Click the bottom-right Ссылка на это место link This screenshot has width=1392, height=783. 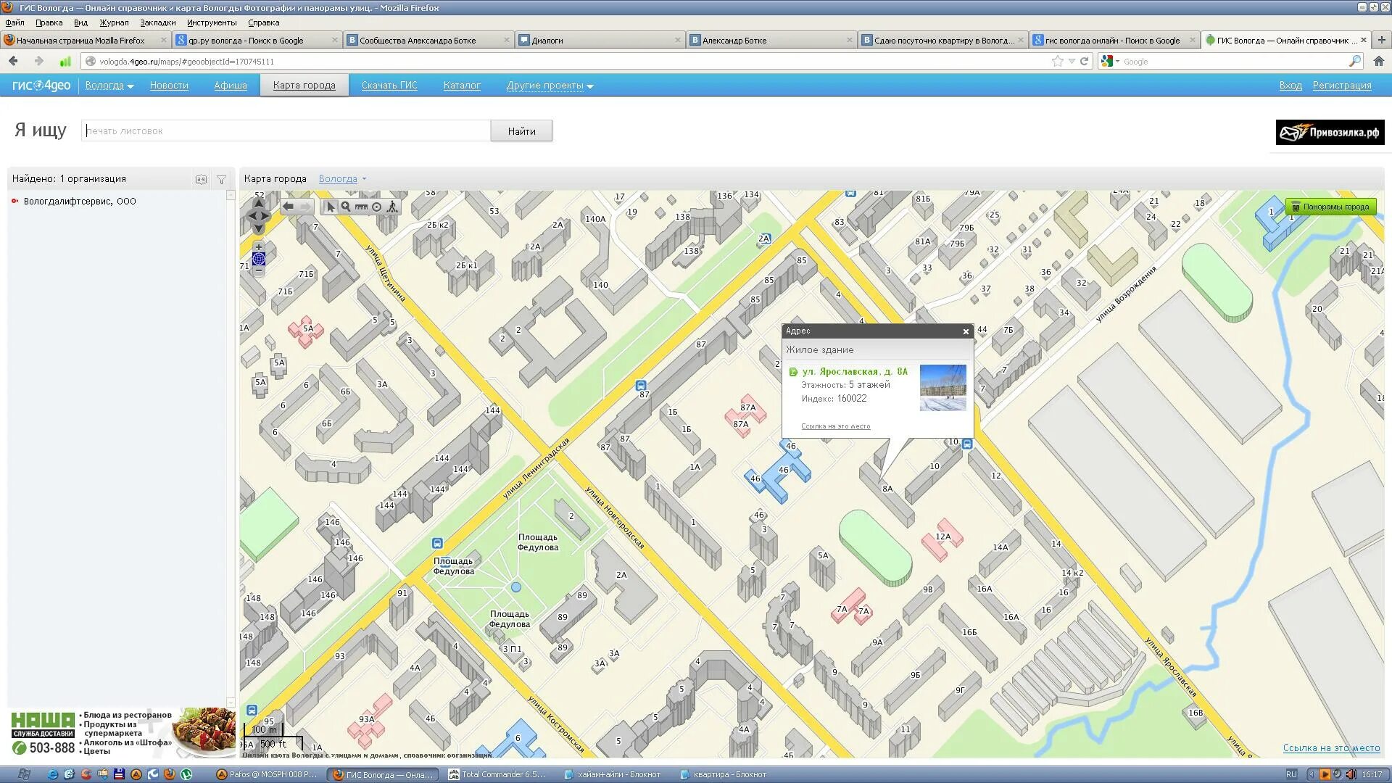coord(1331,747)
